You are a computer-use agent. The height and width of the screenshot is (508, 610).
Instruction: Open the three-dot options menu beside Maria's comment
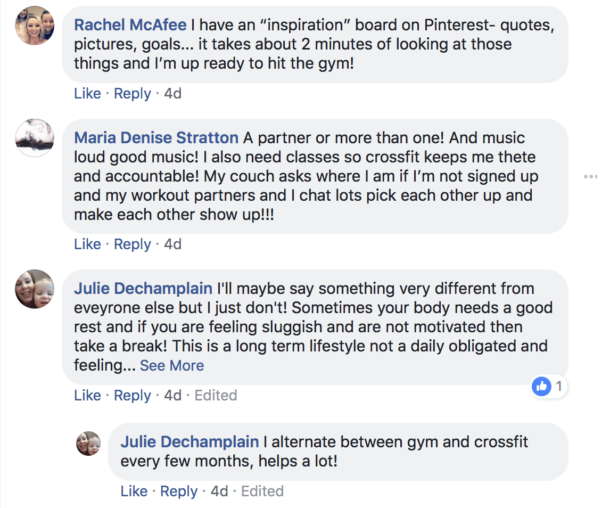click(590, 177)
